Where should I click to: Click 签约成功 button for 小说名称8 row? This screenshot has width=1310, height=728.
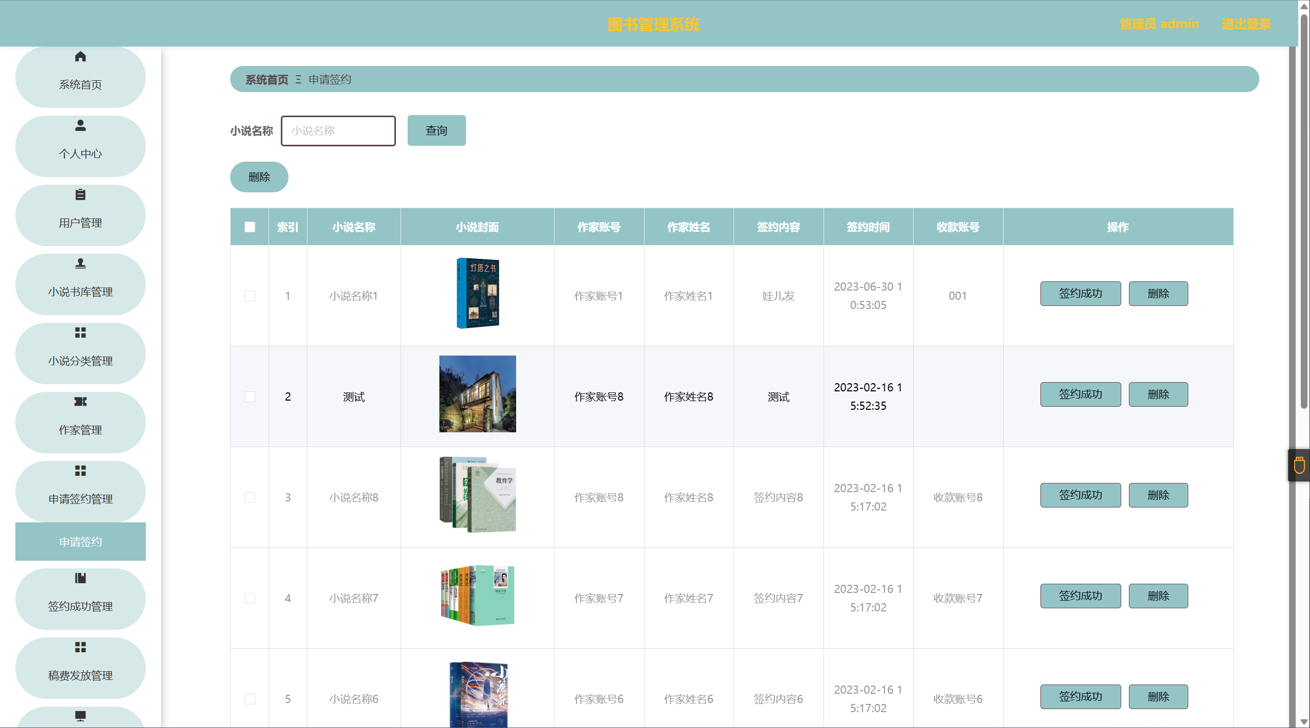tap(1080, 495)
